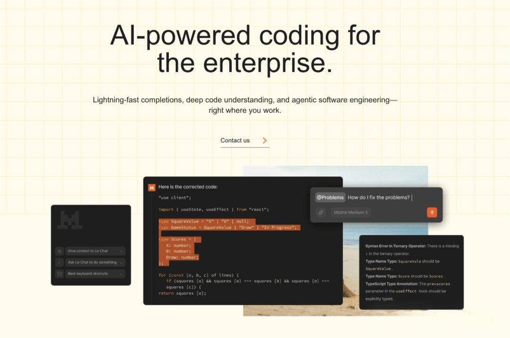This screenshot has height=338, width=510.
Task: Click the keyboard icon beside Best keyboard shortcuts
Action: pos(59,274)
